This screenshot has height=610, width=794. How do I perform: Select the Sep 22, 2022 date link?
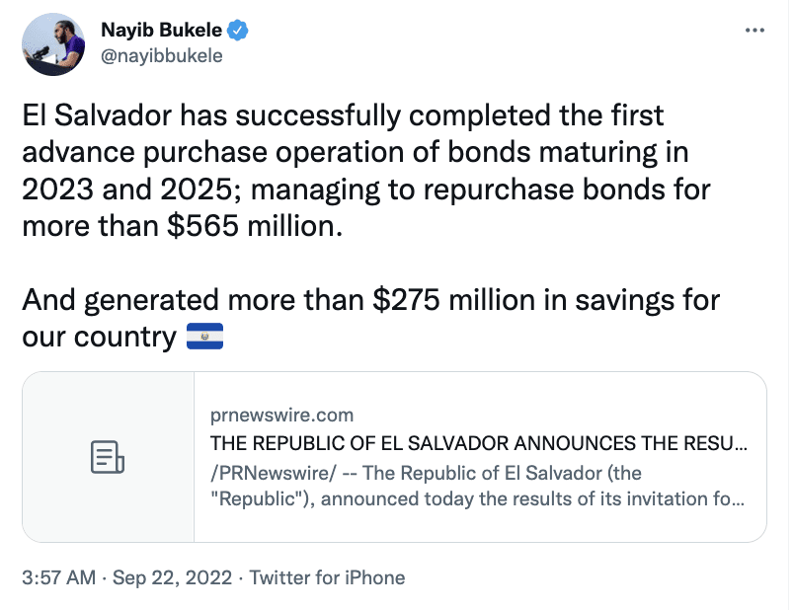point(172,577)
